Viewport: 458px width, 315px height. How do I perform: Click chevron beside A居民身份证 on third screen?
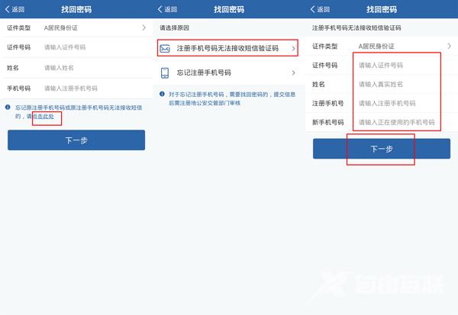(450, 46)
